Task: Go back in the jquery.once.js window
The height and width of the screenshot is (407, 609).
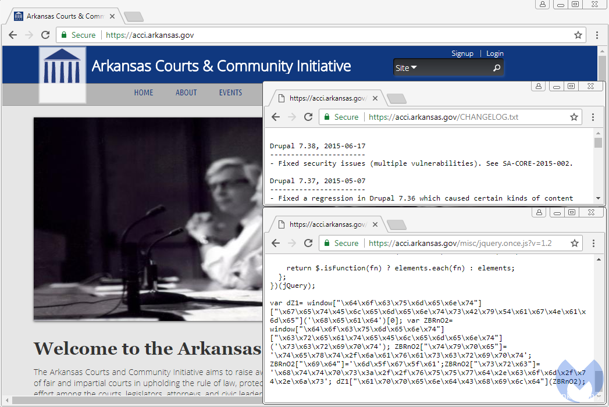Action: click(x=276, y=243)
